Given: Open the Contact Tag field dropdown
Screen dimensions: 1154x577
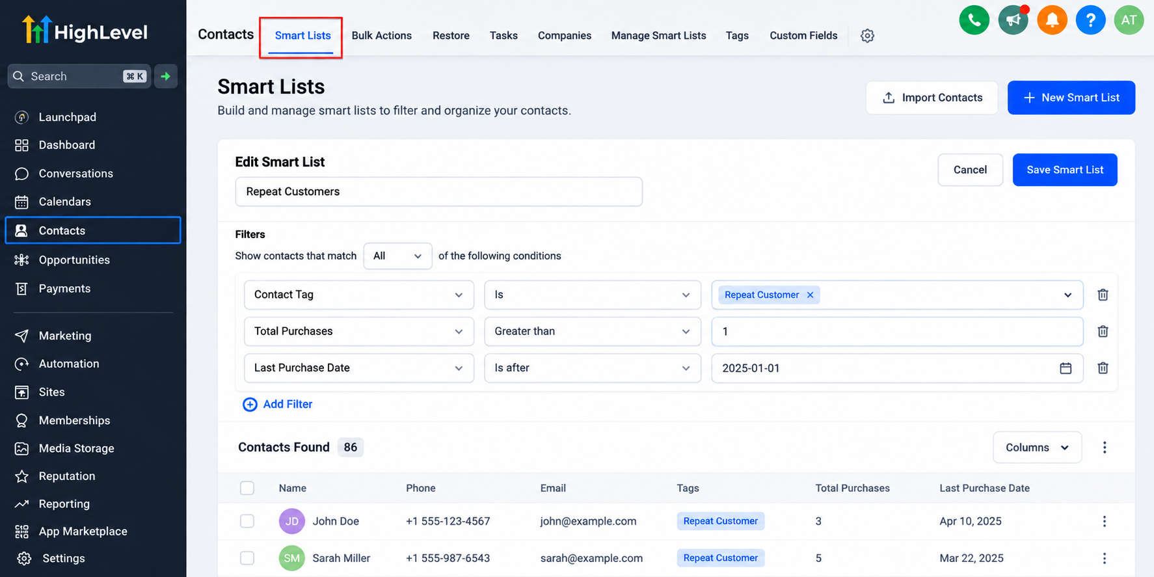Looking at the screenshot, I should (x=359, y=295).
